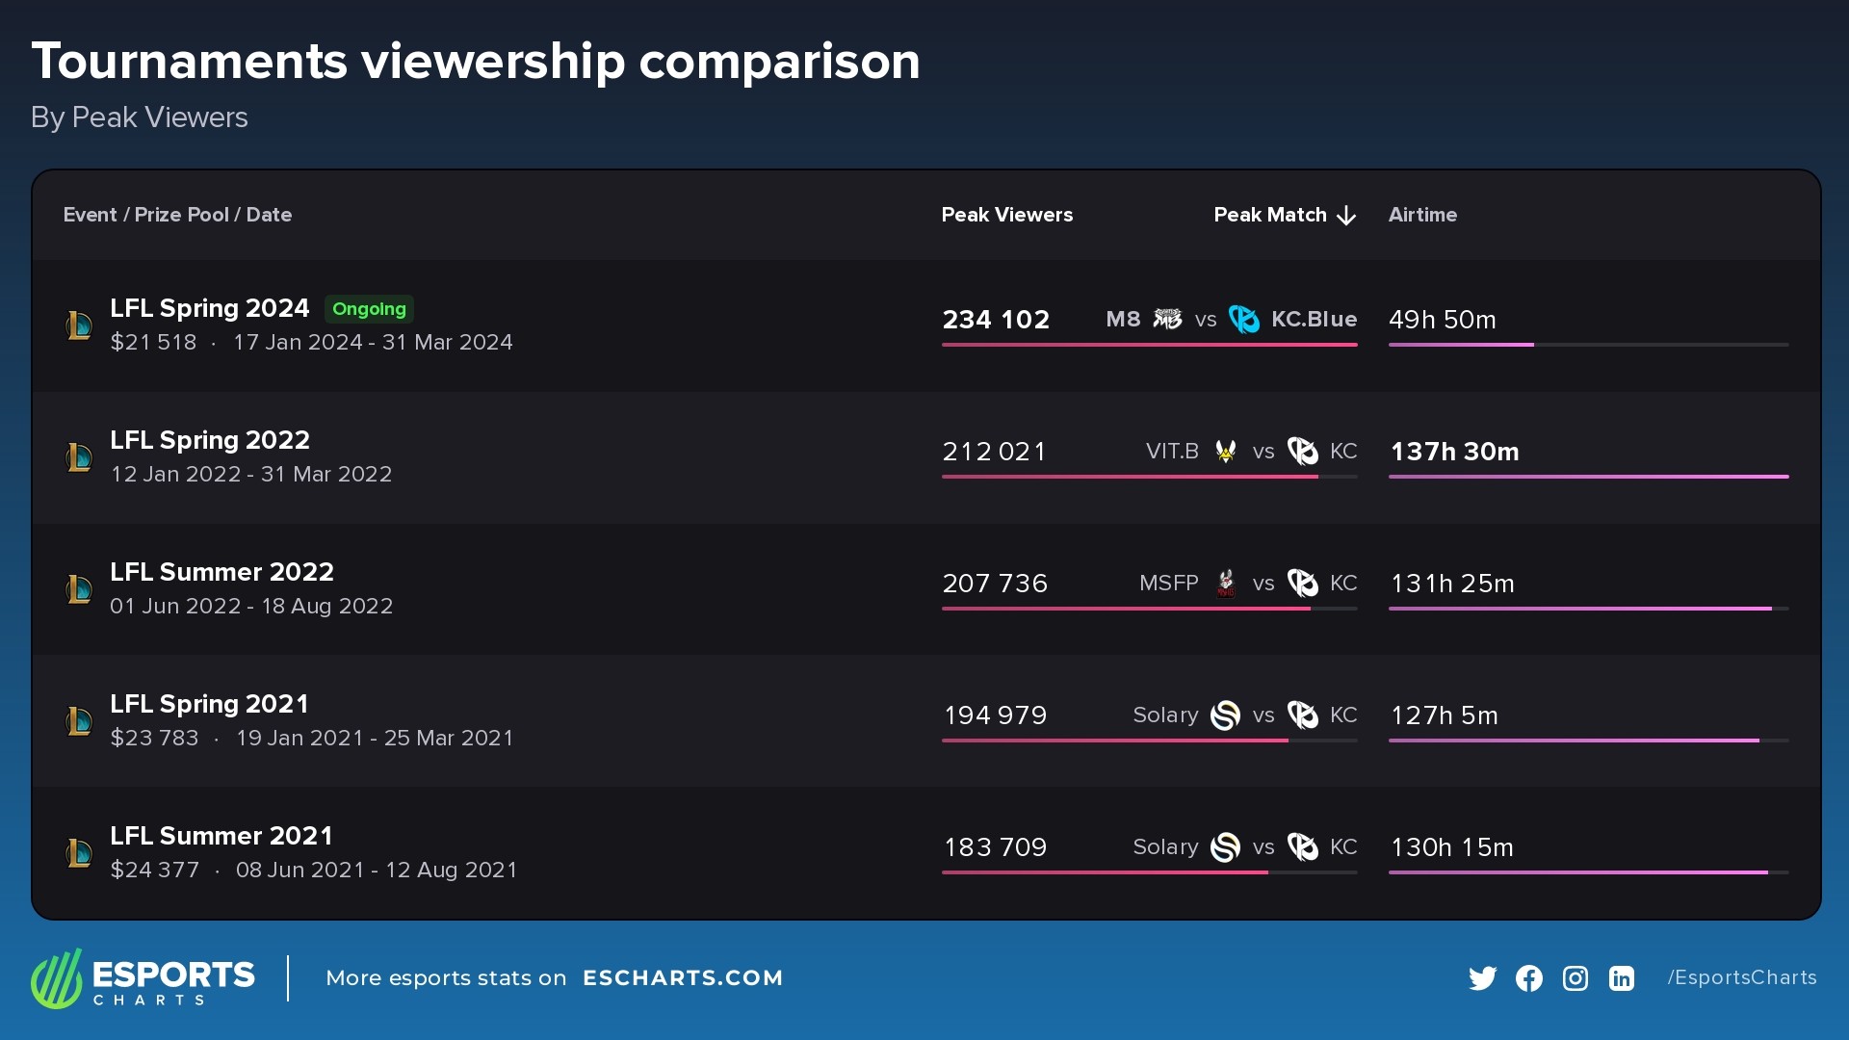Visit the ESCHARTS.COM link
This screenshot has width=1849, height=1040.
tap(683, 978)
